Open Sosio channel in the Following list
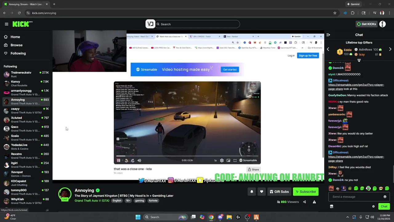Image resolution: width=394 pixels, height=222 pixels. pos(26,138)
